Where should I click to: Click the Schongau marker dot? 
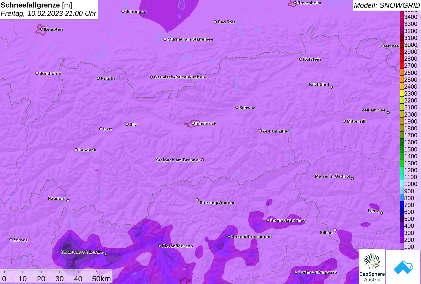pos(123,11)
